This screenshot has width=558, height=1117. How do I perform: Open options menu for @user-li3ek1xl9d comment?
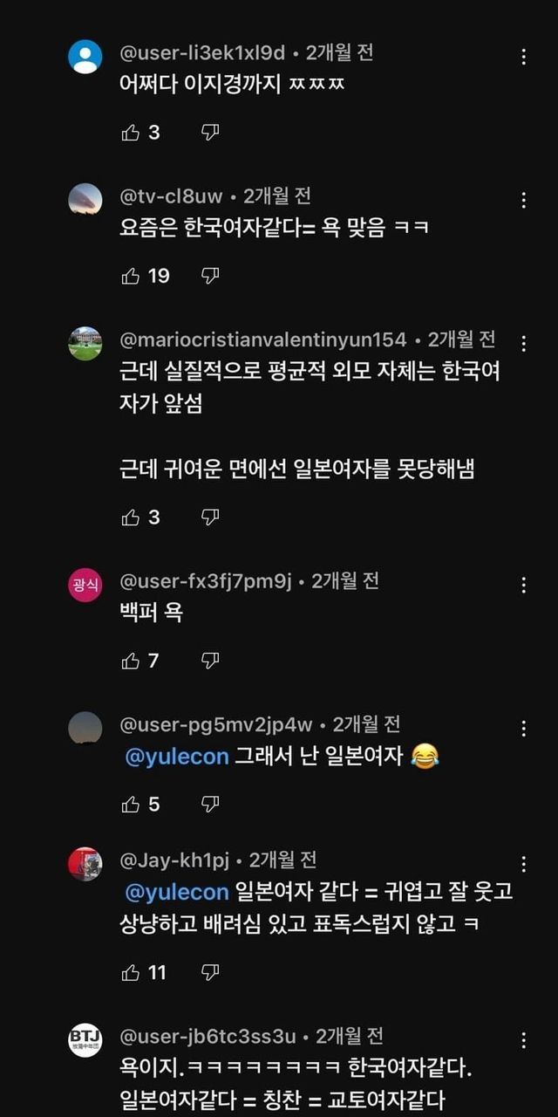click(x=524, y=58)
